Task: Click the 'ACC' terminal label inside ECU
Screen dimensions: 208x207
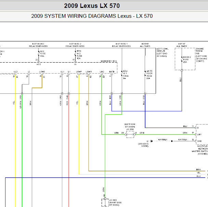Action: coord(39,64)
